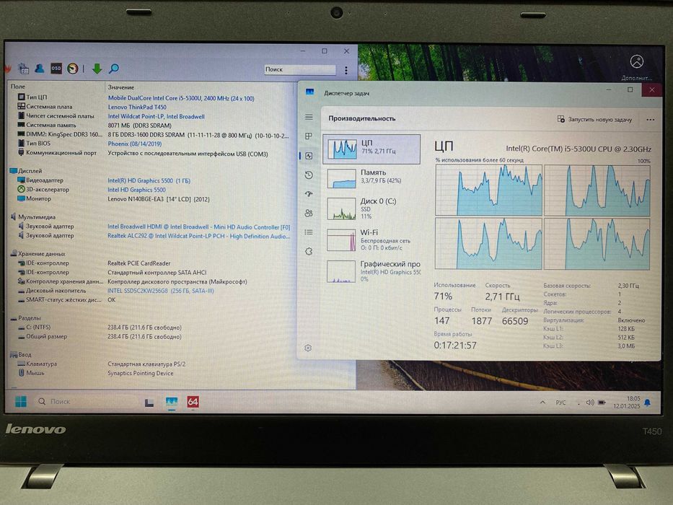Select the Диск 0 (C:) performance item

click(371, 208)
